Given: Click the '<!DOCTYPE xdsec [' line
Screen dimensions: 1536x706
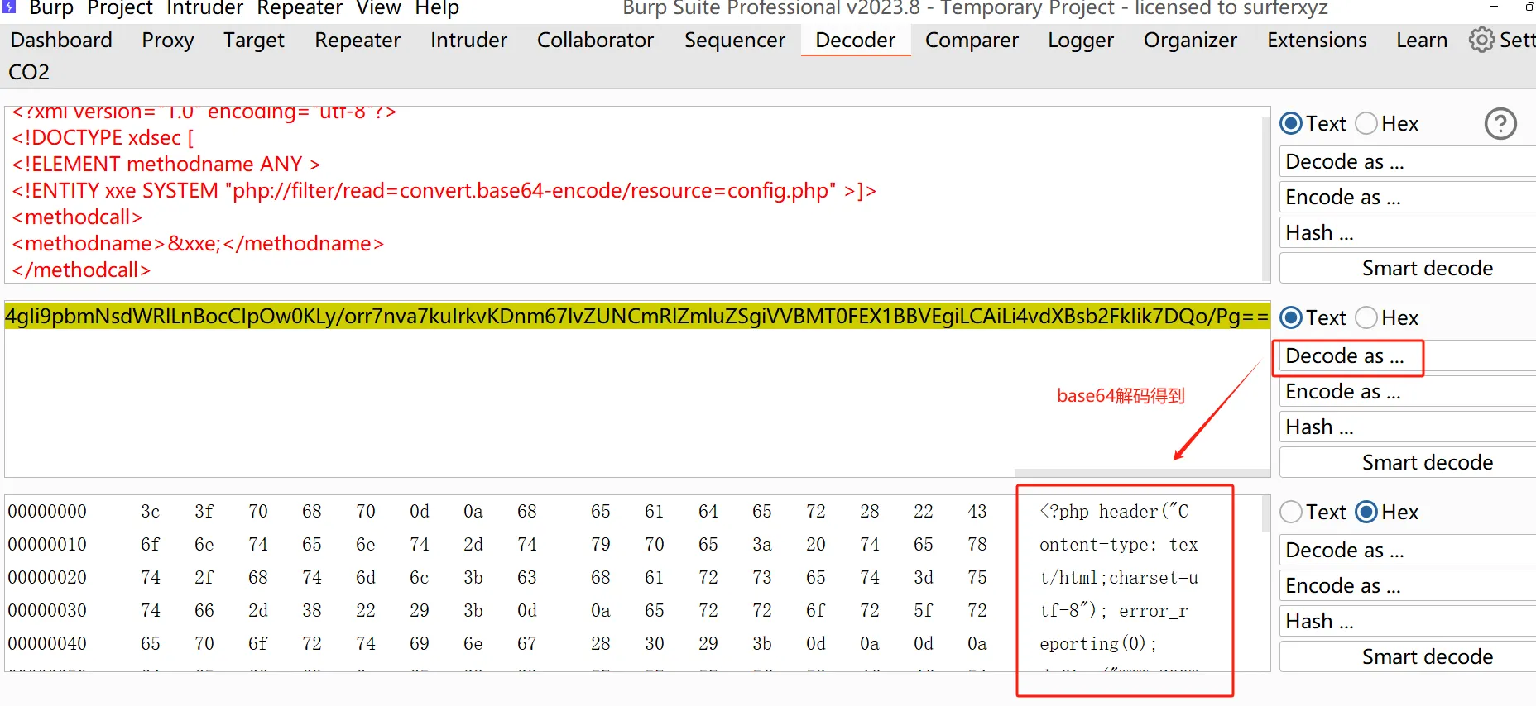Looking at the screenshot, I should (103, 138).
